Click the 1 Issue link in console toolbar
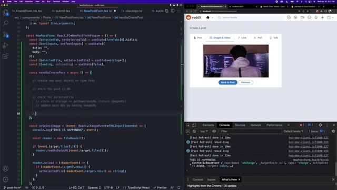Image resolution: width=337 pixels, height=190 pixels. coord(317,131)
